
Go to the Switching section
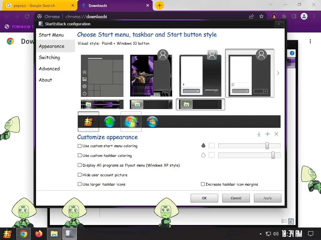coord(49,57)
